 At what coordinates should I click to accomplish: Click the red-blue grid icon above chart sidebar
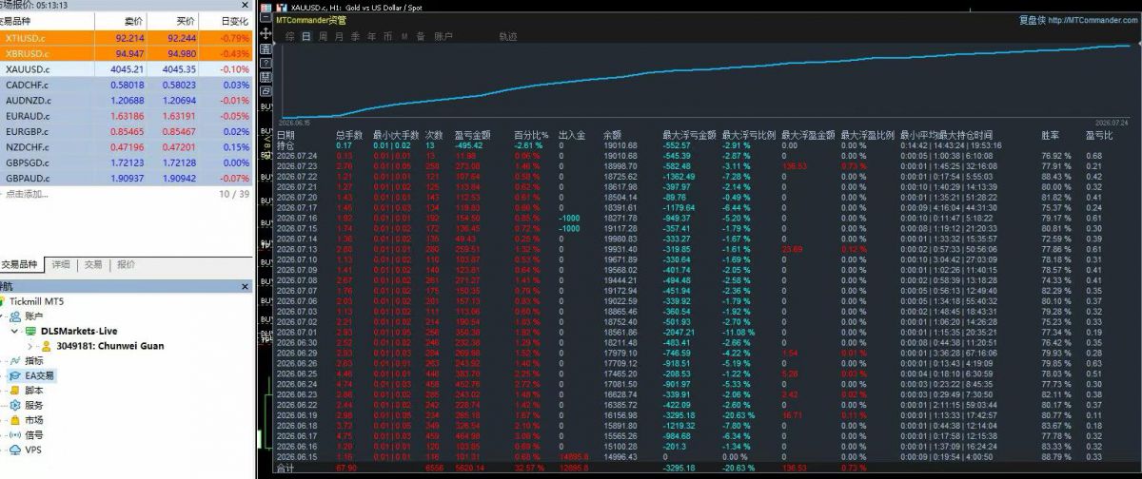(x=266, y=6)
